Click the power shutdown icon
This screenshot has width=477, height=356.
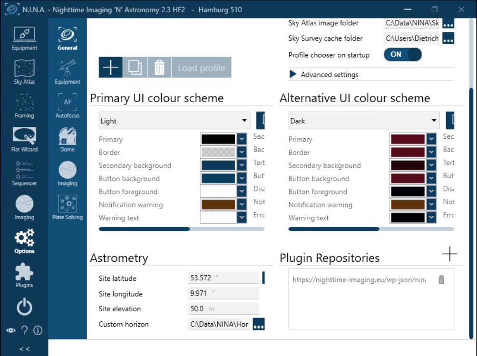point(24,308)
